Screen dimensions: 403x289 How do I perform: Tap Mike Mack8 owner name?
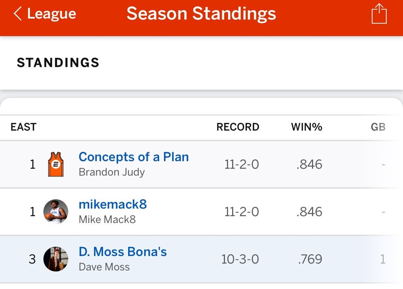[107, 219]
